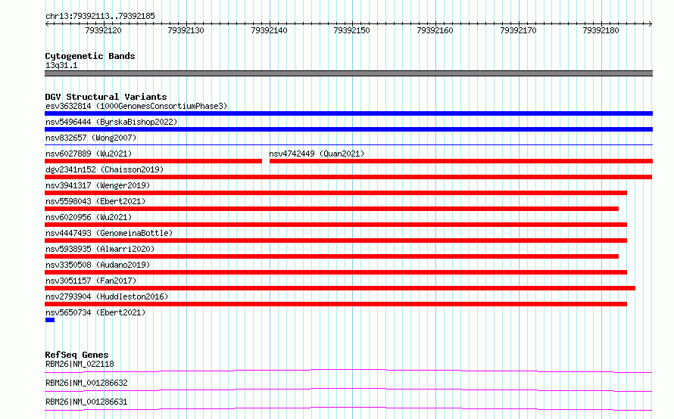Open the nsv2793904 (Huddleston2016) label
674x419 pixels.
point(107,296)
